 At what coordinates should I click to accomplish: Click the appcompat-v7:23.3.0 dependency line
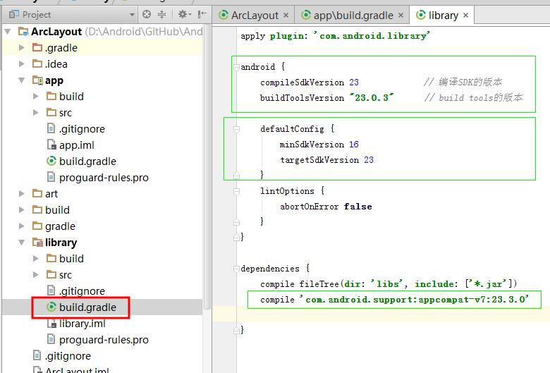[x=395, y=300]
